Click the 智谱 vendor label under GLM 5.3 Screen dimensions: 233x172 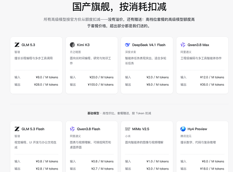(x=17, y=52)
